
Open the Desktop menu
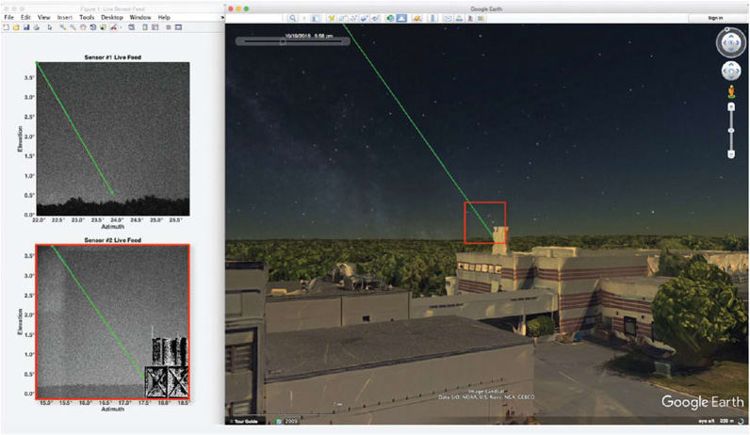point(112,17)
